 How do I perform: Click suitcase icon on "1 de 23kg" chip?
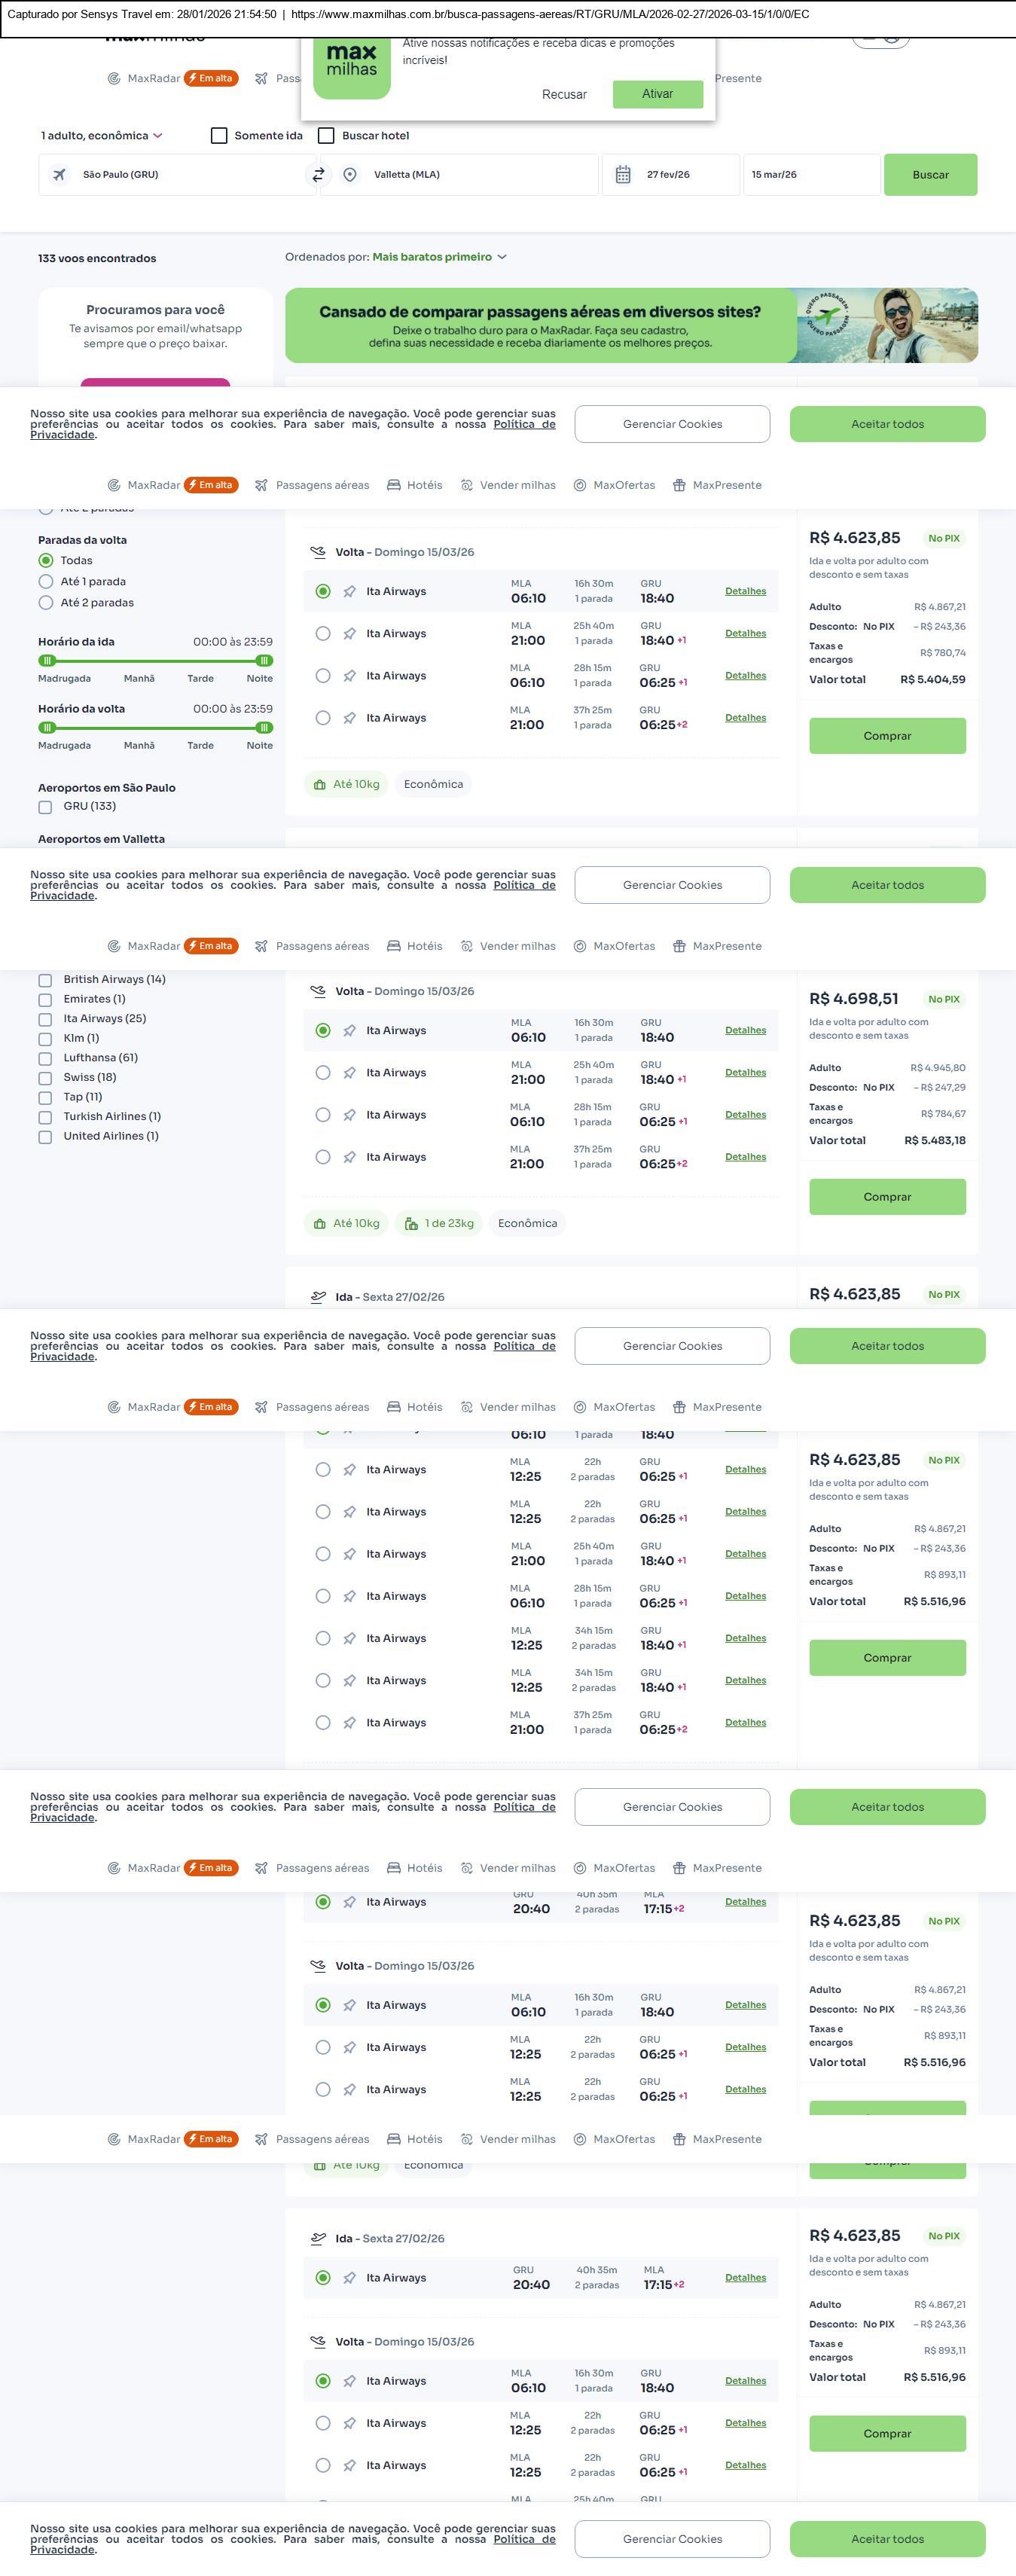click(x=411, y=1224)
